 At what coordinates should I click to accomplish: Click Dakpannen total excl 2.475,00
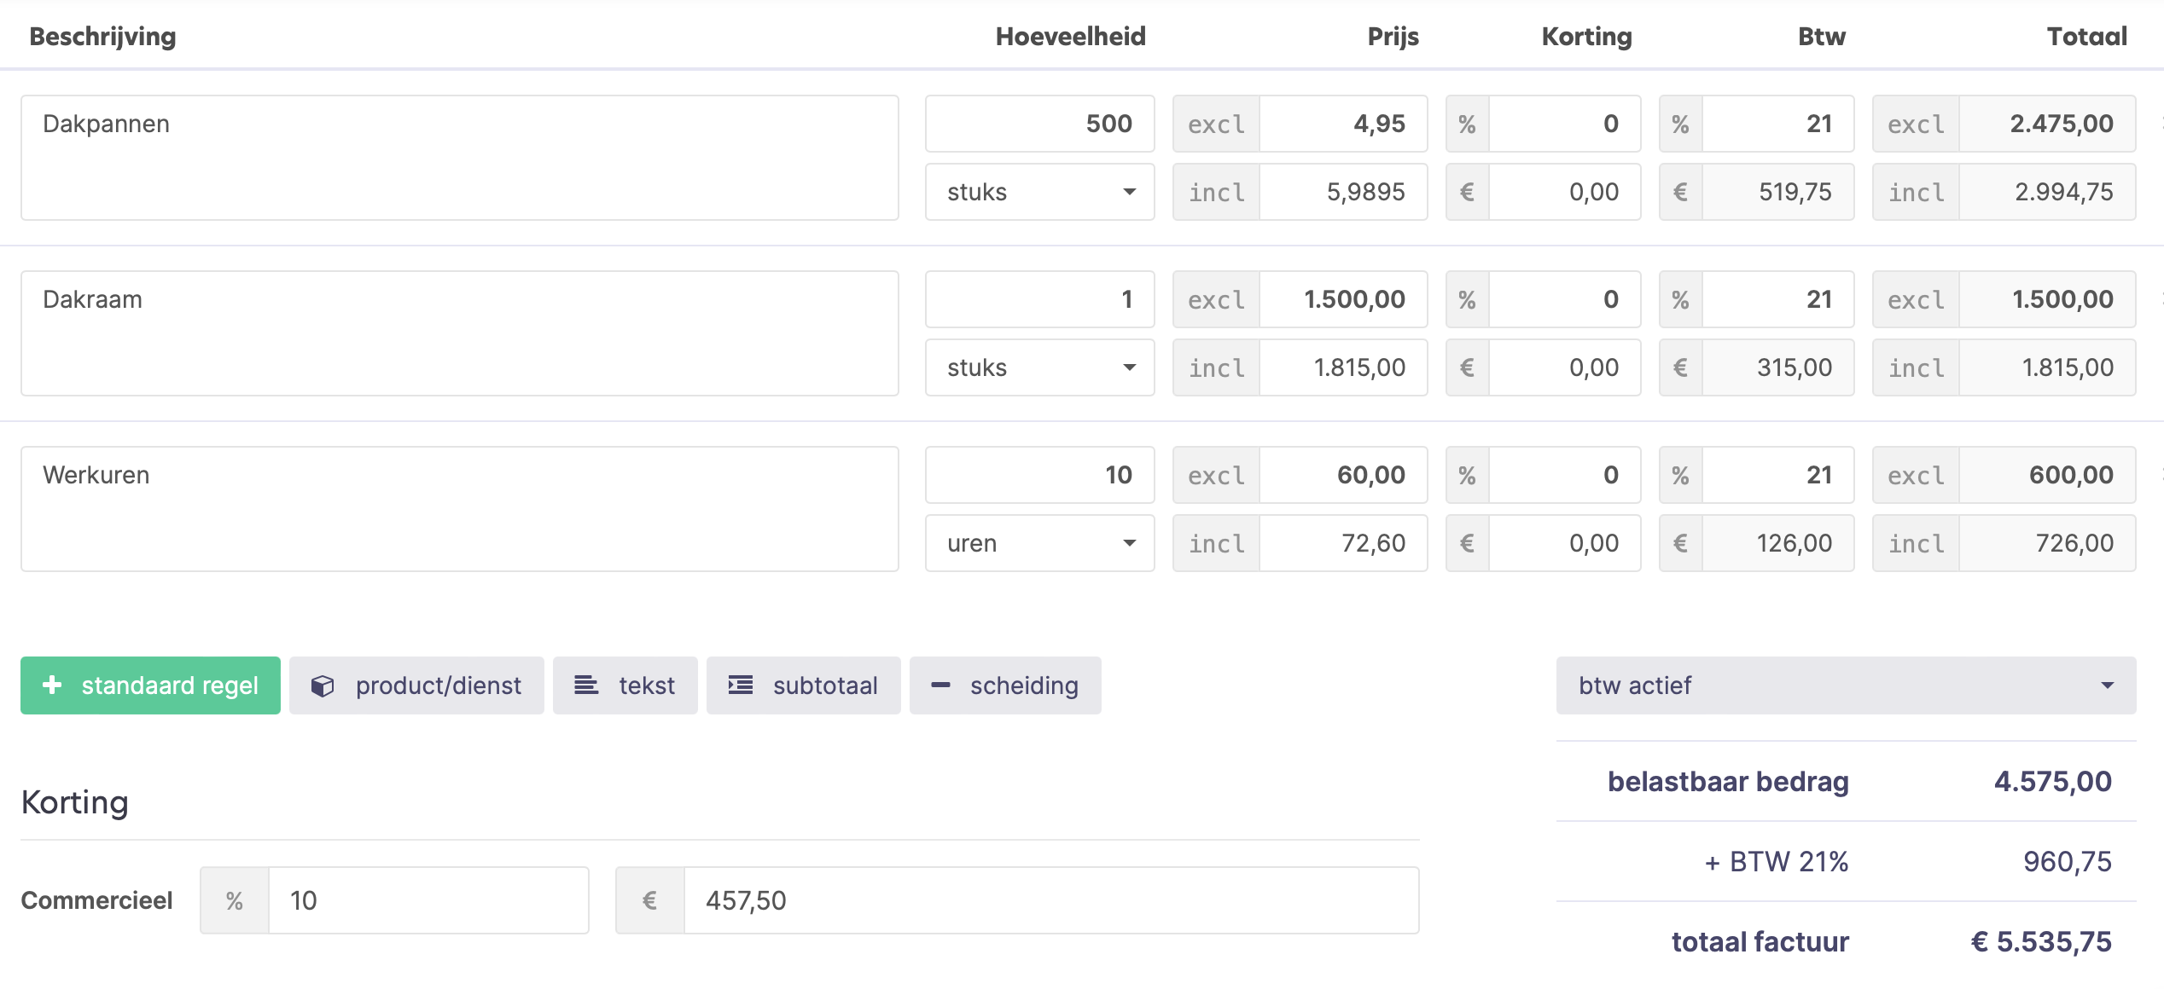coord(2048,124)
